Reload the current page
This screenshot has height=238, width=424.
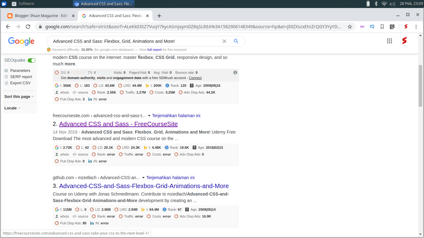(x=28, y=27)
